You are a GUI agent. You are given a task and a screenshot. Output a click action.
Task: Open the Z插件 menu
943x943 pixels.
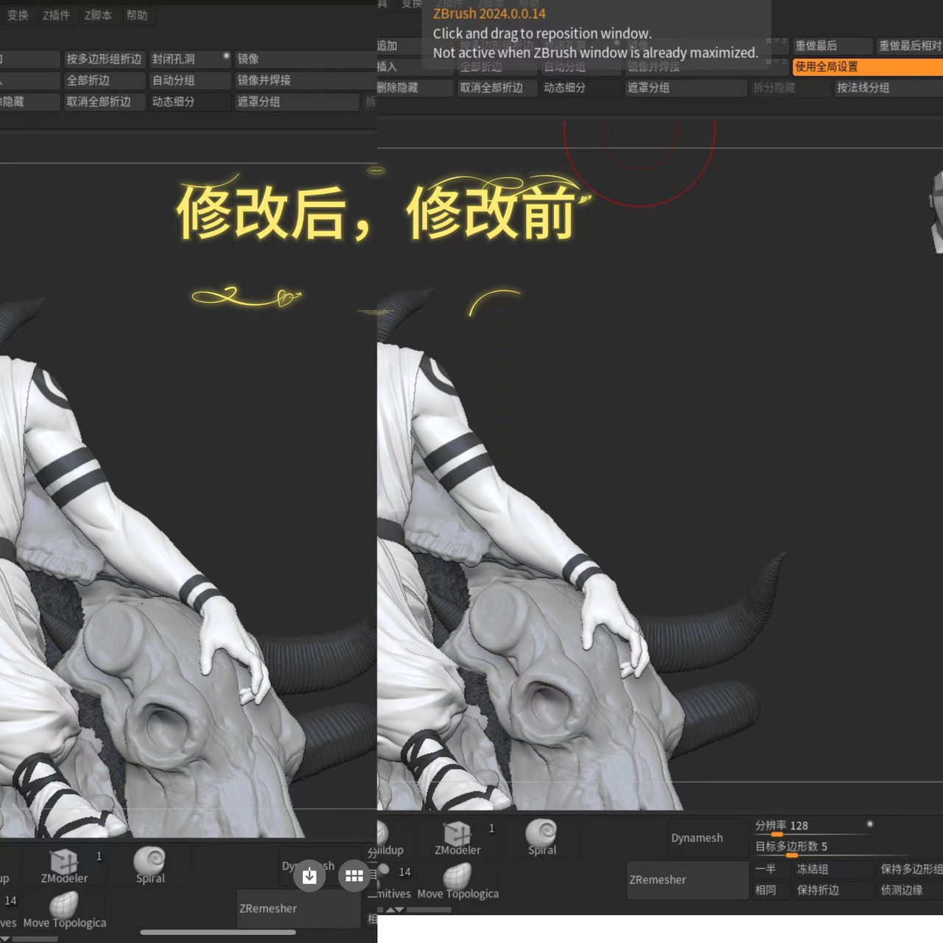(x=56, y=15)
